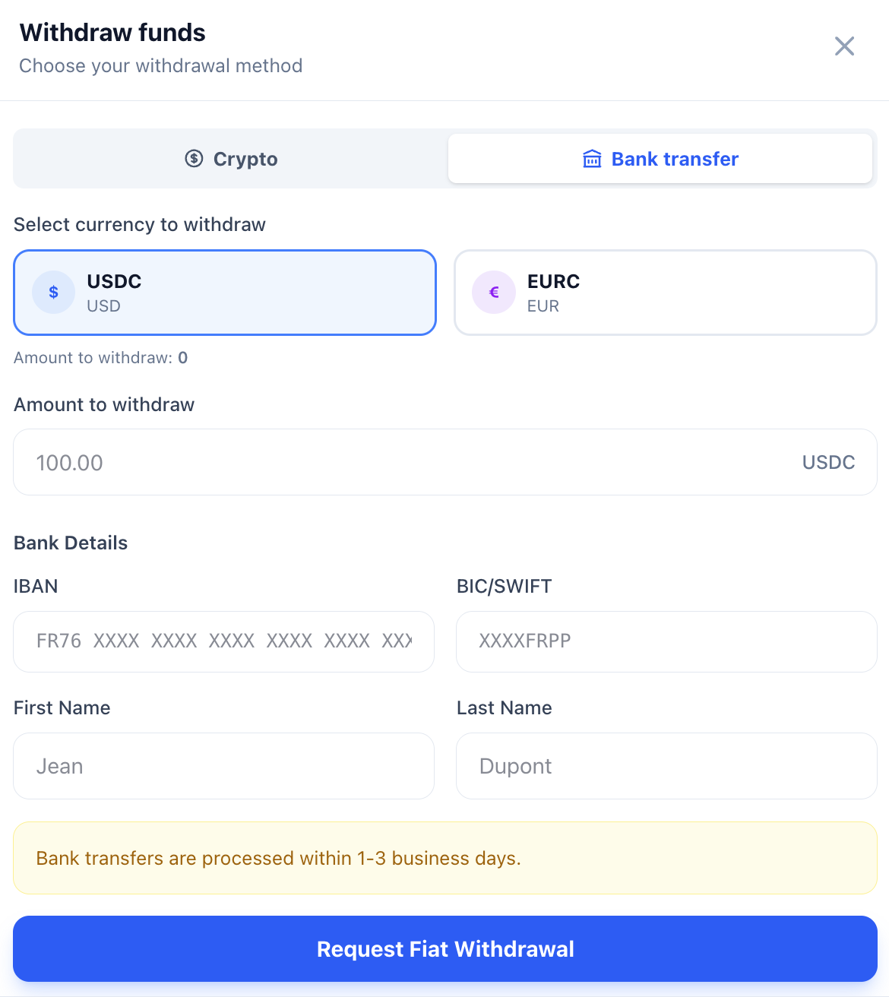Click into the IBAN input field
Screen dimensions: 889x997
click(x=223, y=641)
